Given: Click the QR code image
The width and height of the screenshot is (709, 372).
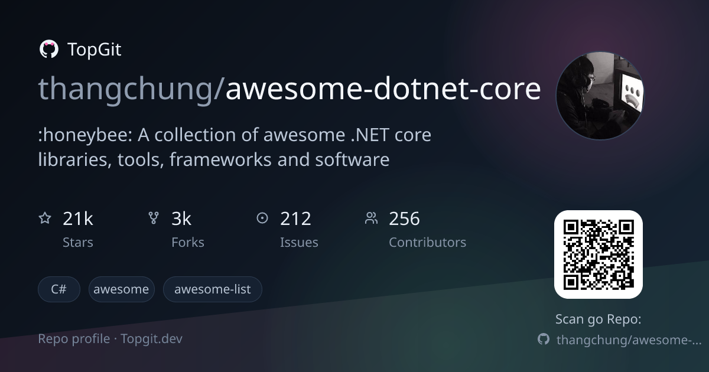Looking at the screenshot, I should pyautogui.click(x=598, y=254).
